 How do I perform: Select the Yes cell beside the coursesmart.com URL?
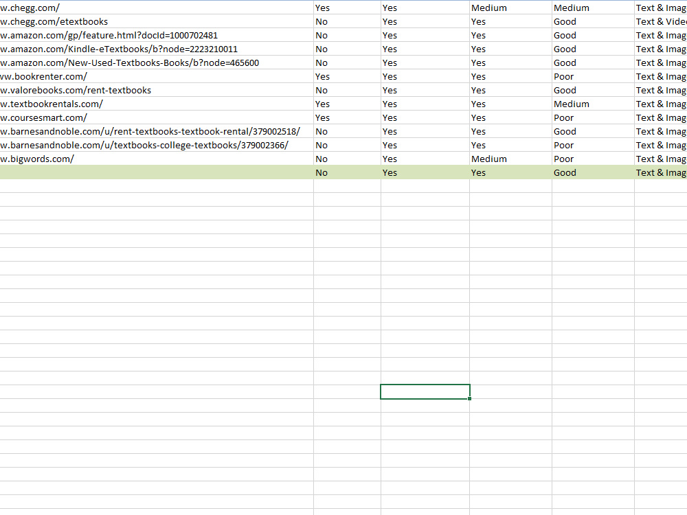click(x=347, y=118)
